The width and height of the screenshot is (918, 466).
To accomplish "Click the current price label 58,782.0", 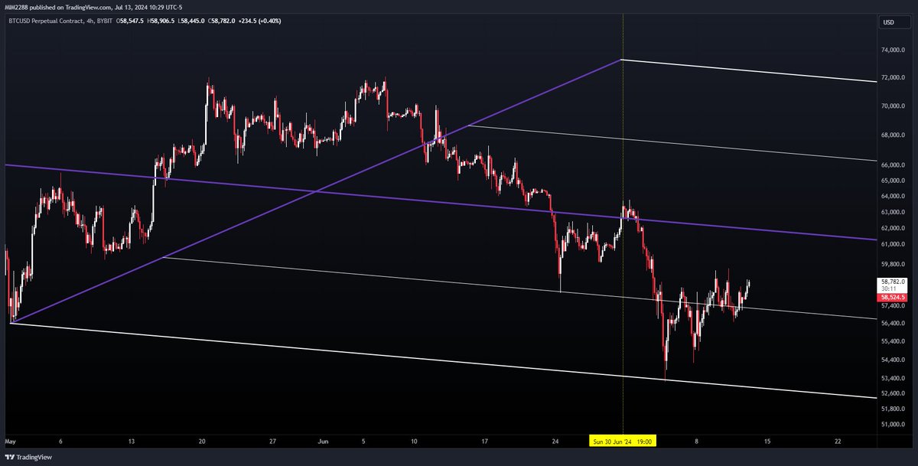I will pyautogui.click(x=894, y=282).
